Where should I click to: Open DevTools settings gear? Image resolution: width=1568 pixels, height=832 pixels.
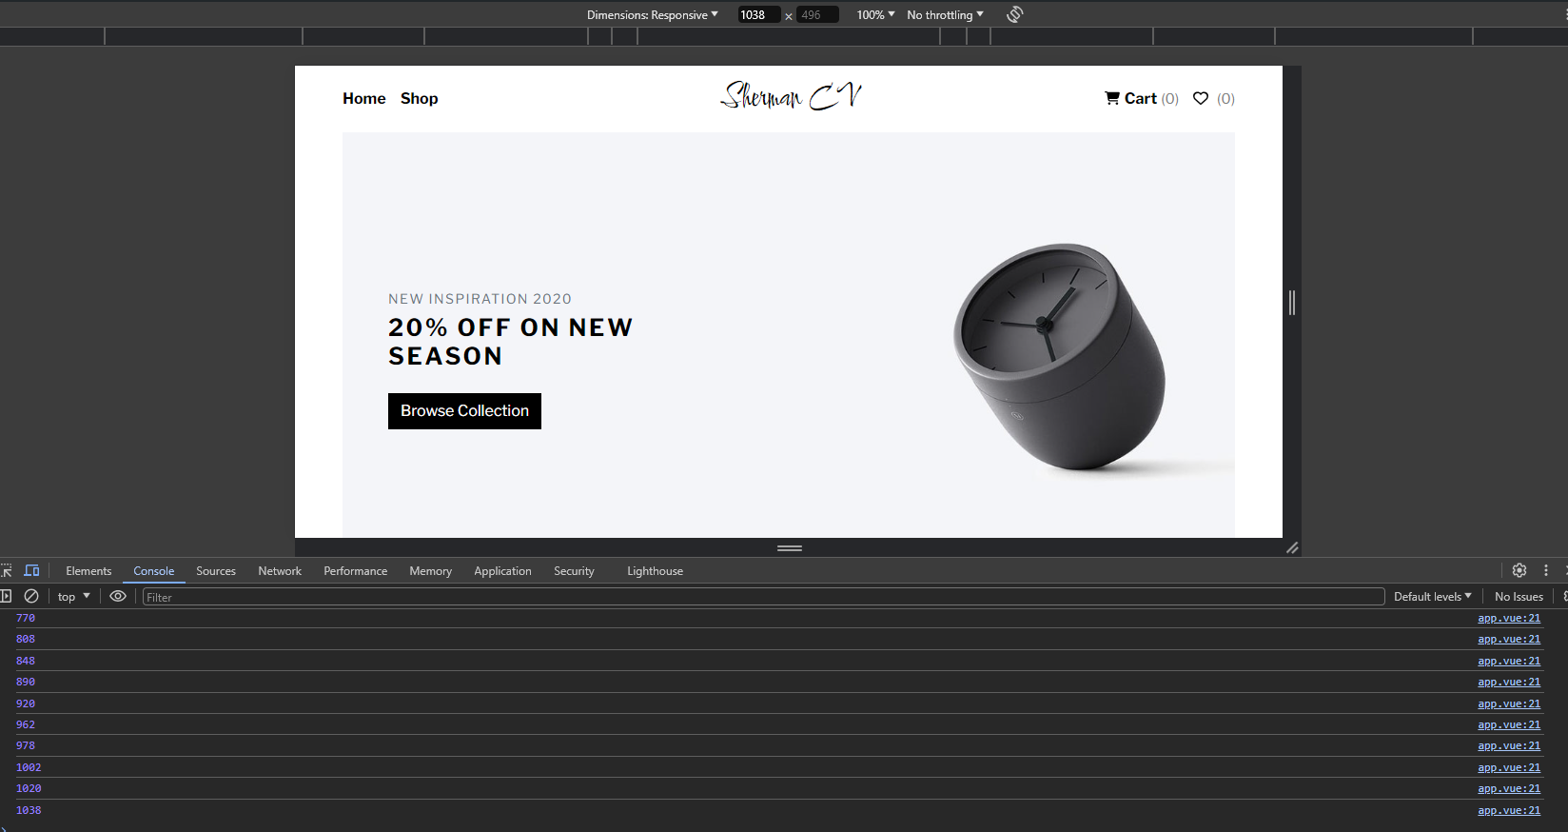click(x=1519, y=570)
